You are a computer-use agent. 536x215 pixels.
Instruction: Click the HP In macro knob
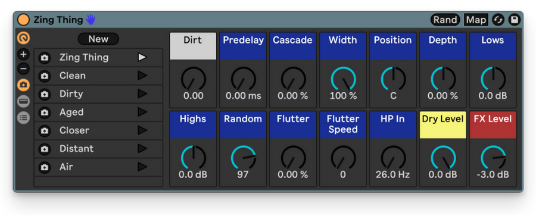pyautogui.click(x=393, y=158)
